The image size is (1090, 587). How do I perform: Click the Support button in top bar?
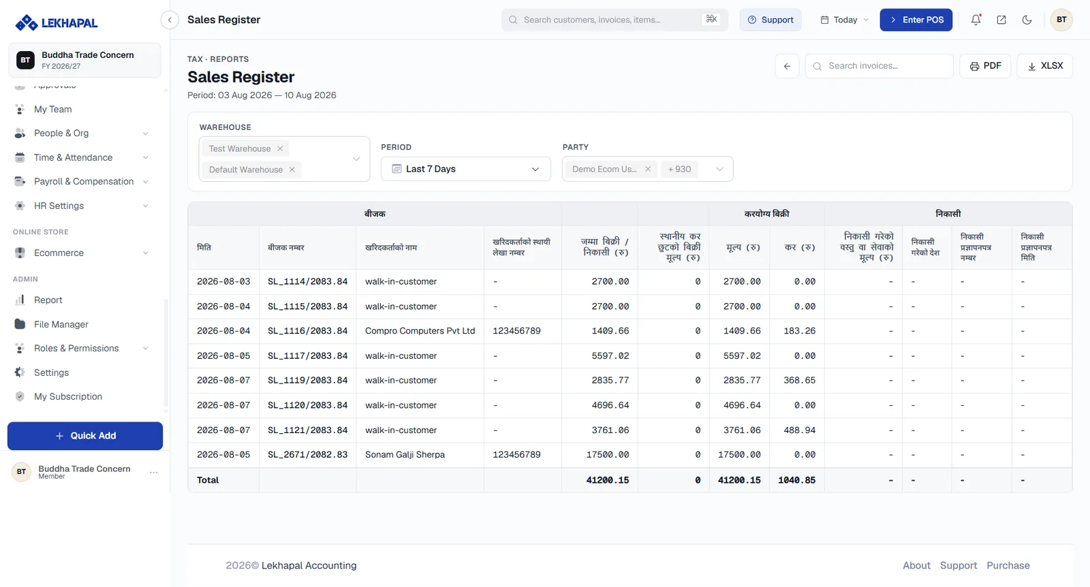coord(770,20)
